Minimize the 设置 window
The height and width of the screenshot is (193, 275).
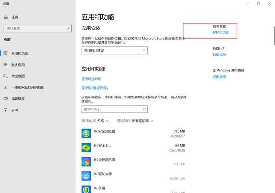(x=247, y=4)
